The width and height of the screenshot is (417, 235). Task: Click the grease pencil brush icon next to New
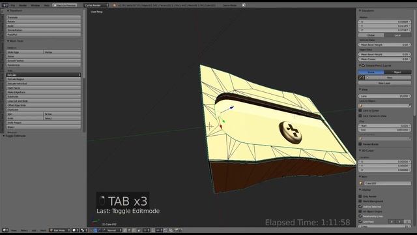click(361, 78)
